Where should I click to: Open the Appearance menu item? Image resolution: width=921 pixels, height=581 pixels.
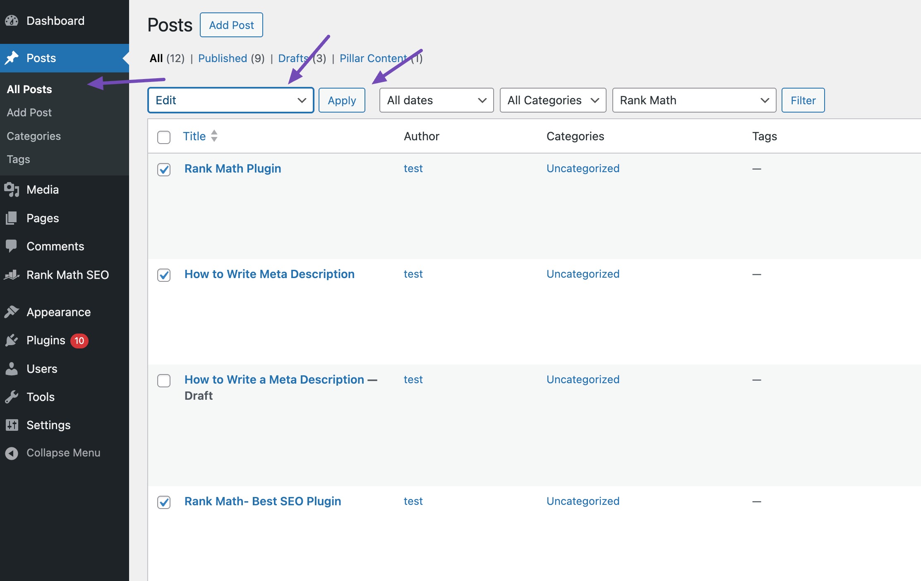(x=59, y=312)
